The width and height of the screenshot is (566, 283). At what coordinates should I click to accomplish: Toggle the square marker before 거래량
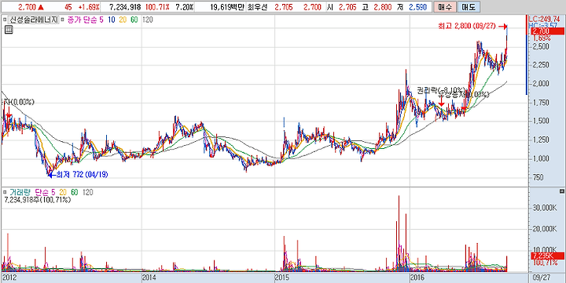(5, 193)
